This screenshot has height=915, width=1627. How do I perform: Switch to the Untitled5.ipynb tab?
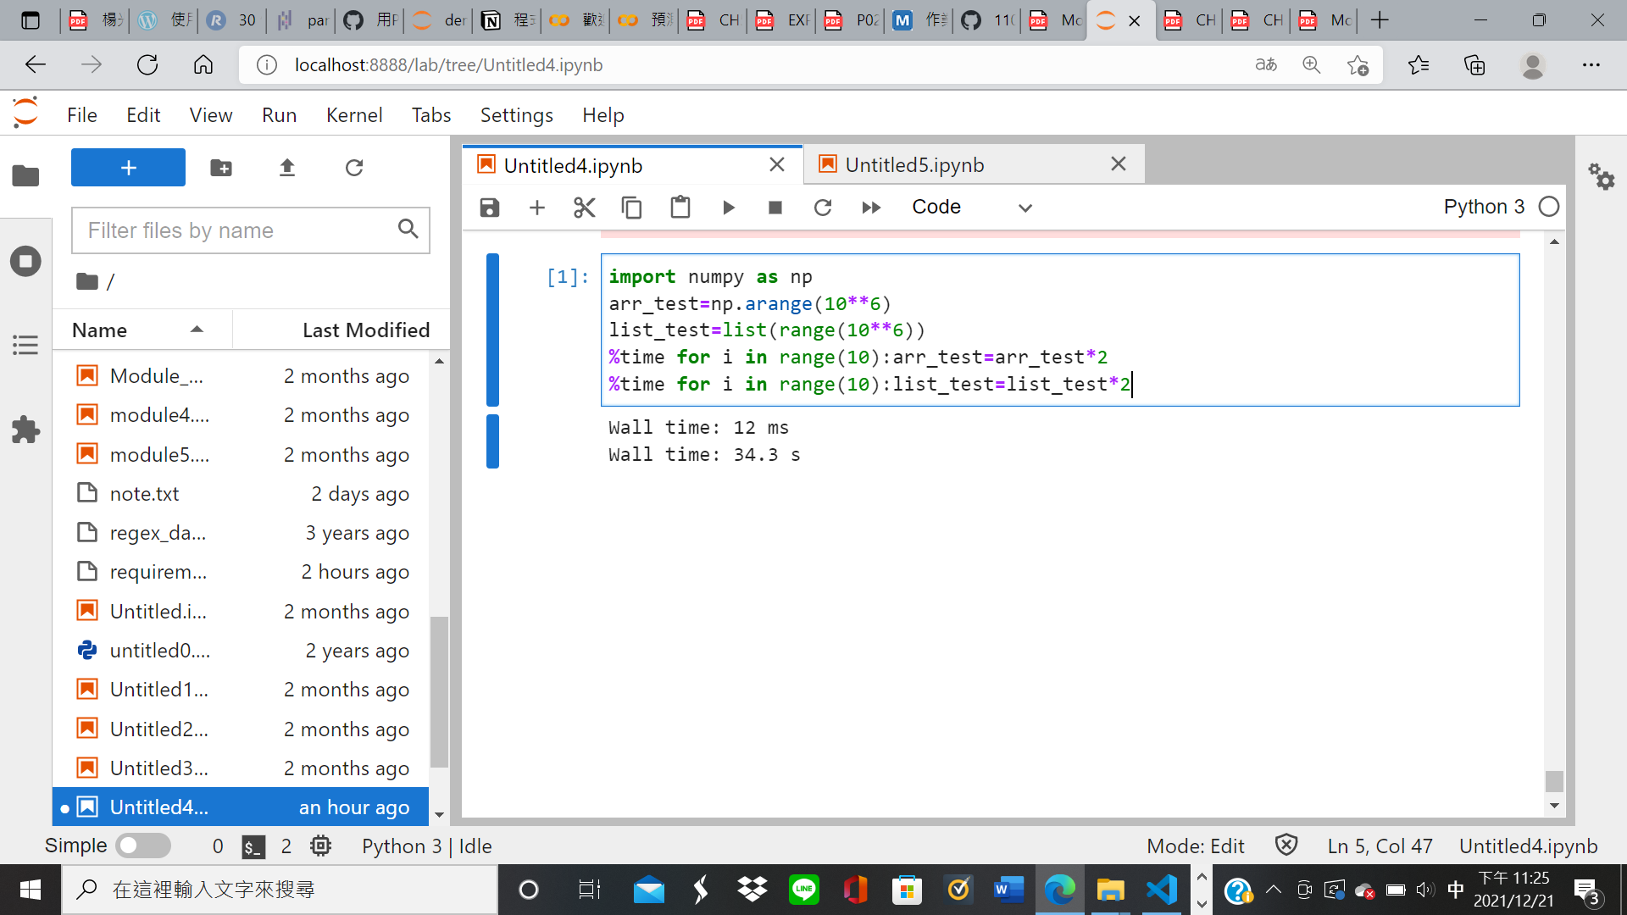click(x=915, y=164)
